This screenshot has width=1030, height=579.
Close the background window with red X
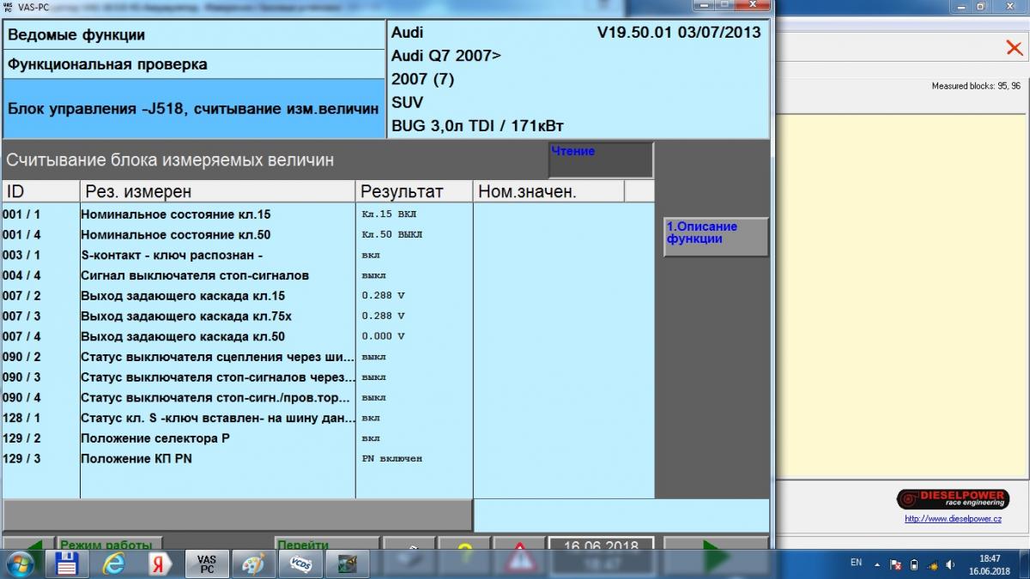1014,48
